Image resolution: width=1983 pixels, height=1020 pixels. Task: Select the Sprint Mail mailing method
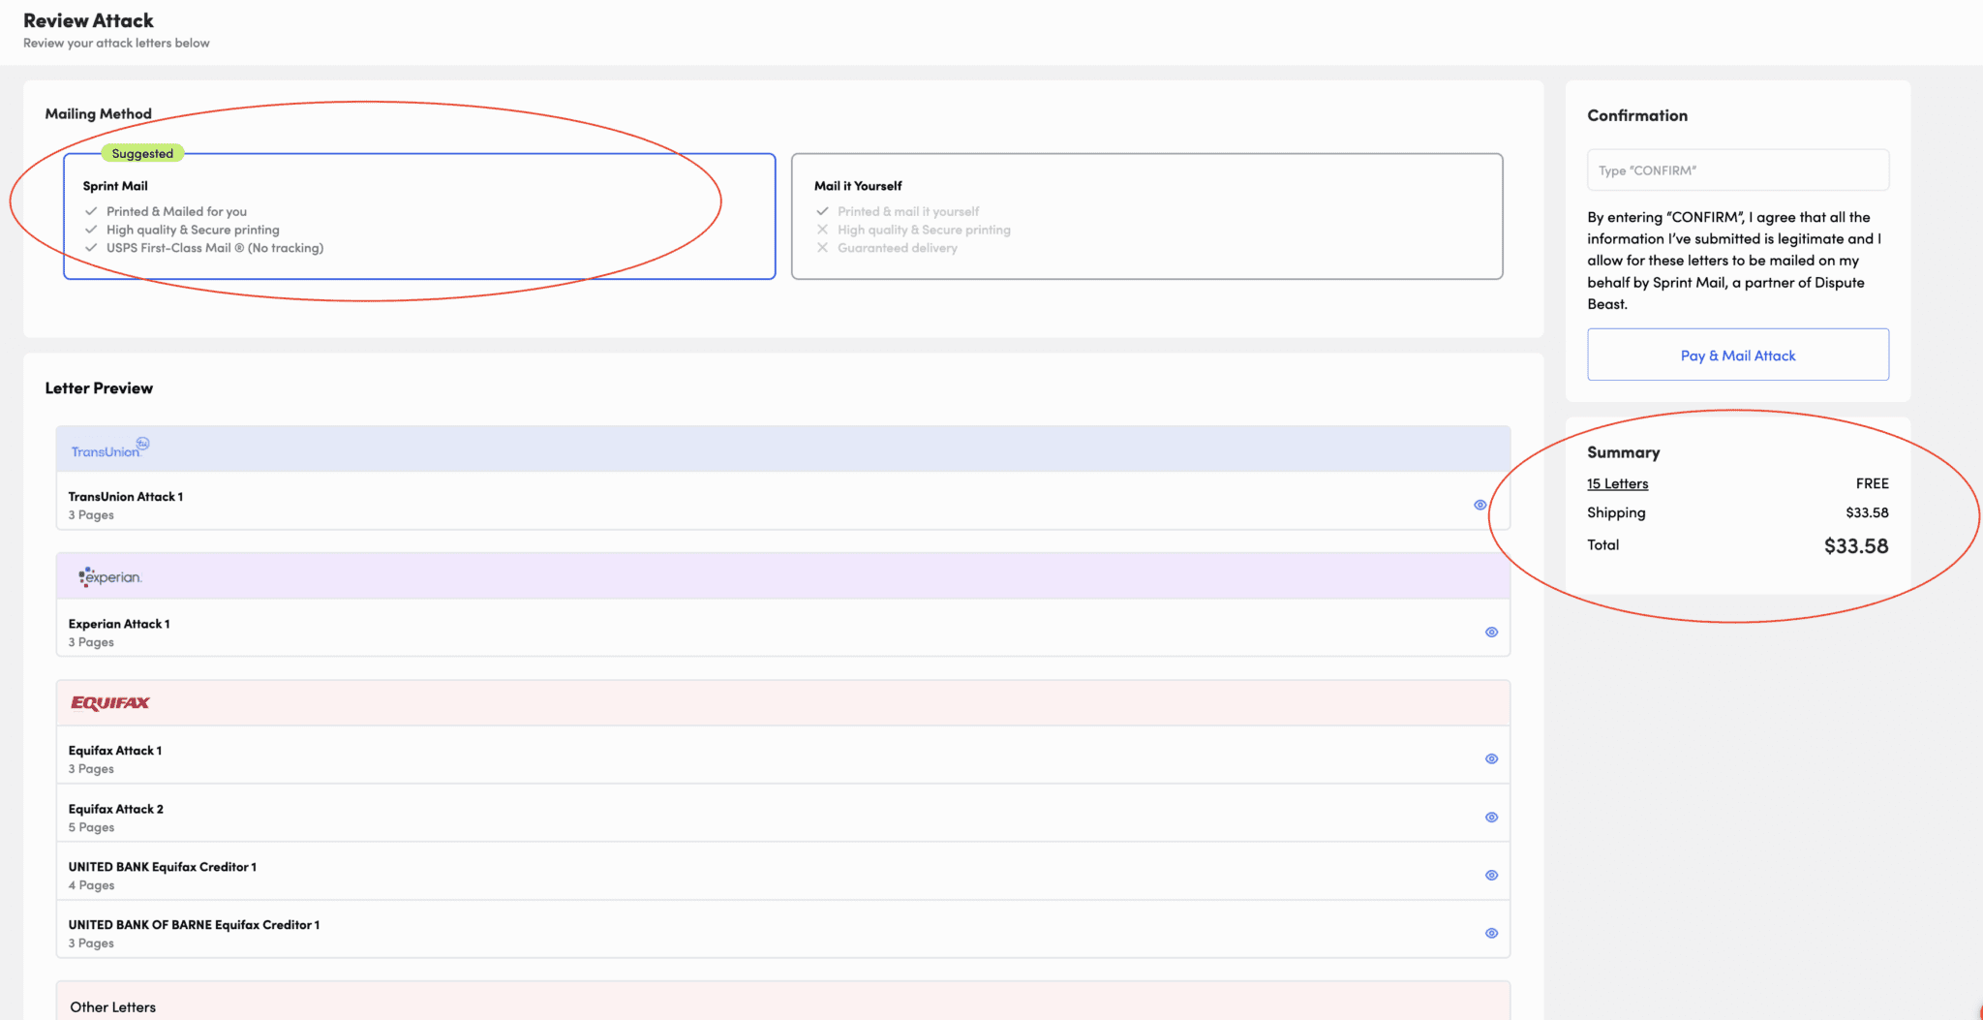coord(419,215)
